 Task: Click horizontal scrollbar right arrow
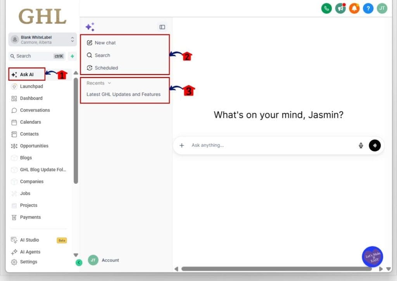(x=381, y=269)
